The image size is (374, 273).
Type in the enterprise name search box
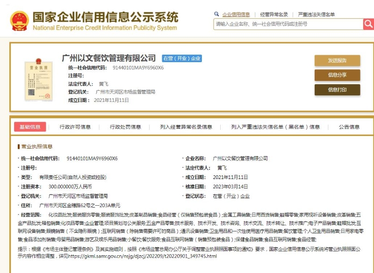click(288, 24)
